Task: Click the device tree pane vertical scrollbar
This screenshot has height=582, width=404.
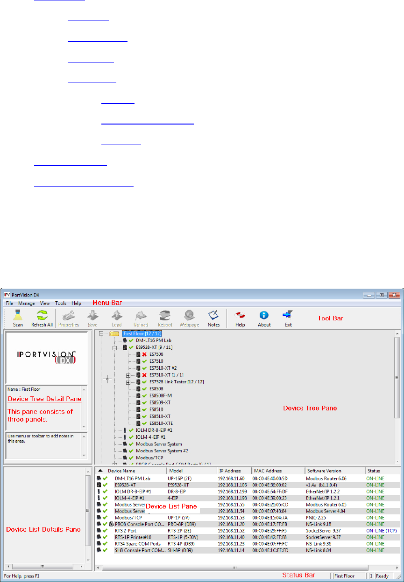Action: (397, 396)
